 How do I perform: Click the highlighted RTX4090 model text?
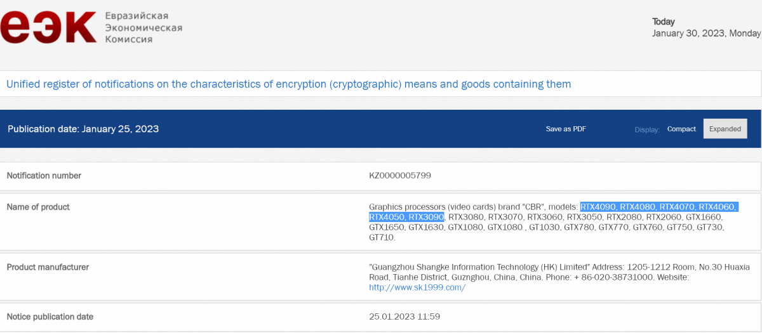[x=598, y=207]
